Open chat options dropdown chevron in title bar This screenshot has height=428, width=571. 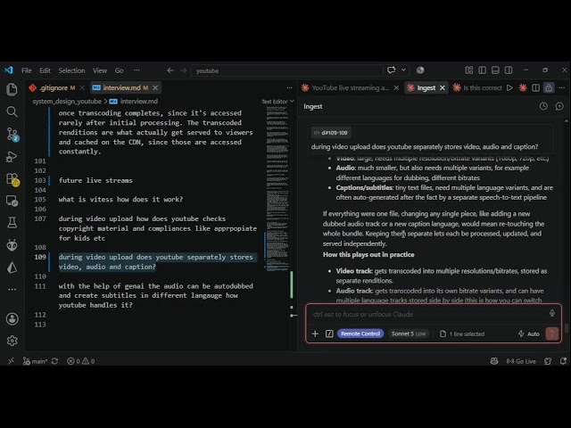(403, 70)
